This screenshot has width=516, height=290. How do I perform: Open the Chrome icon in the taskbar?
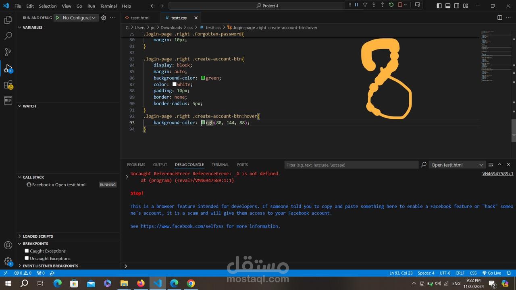pyautogui.click(x=191, y=283)
